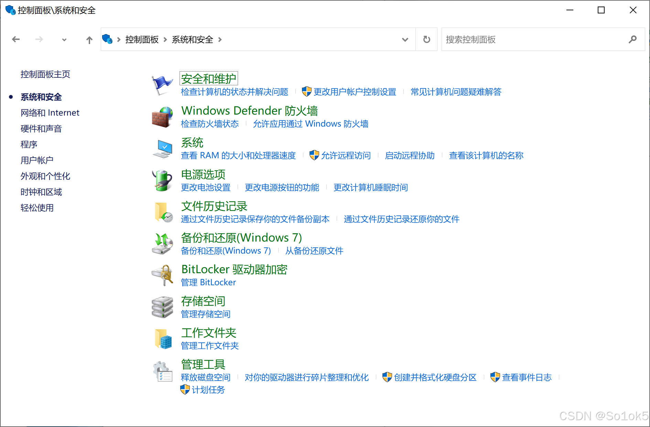Click the search magnifier icon
This screenshot has width=650, height=427.
632,40
